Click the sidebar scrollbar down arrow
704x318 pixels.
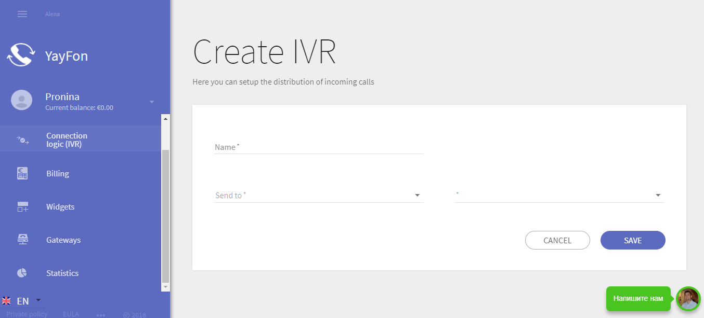point(166,287)
